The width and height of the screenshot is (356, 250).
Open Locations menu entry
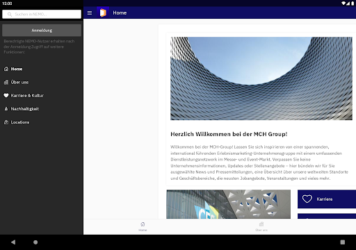42,122
